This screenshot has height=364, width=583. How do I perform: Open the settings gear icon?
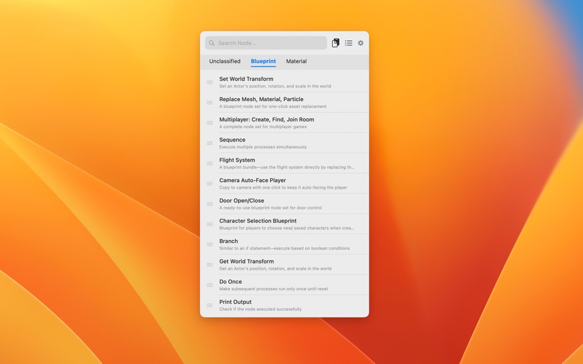tap(361, 43)
